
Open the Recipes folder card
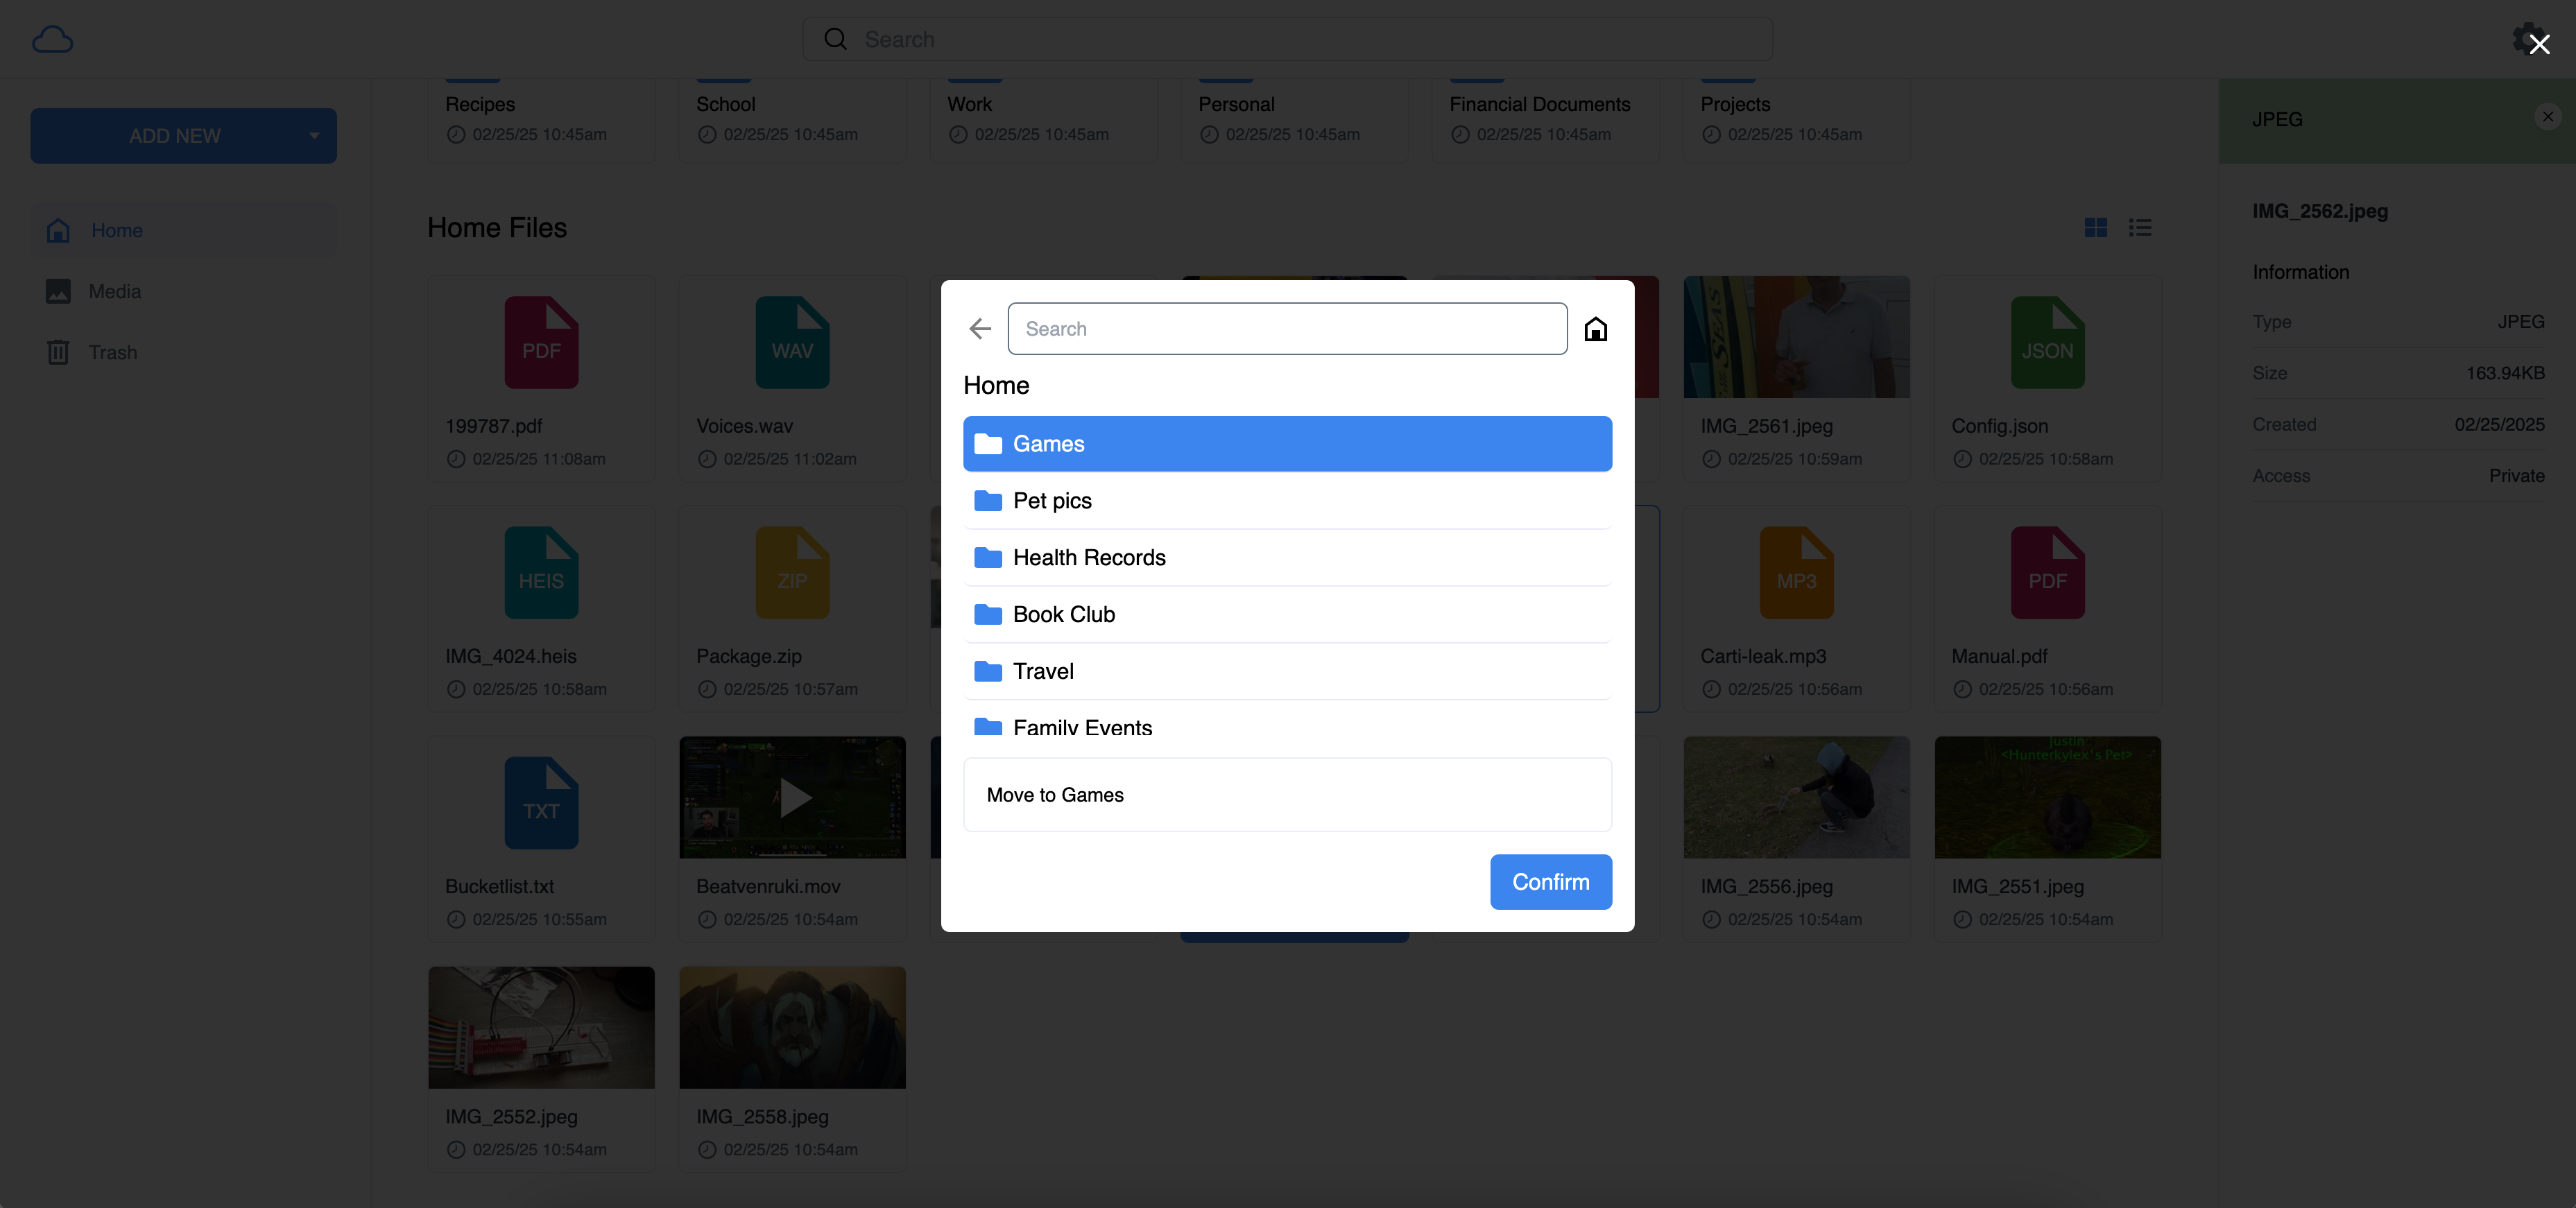[x=541, y=120]
